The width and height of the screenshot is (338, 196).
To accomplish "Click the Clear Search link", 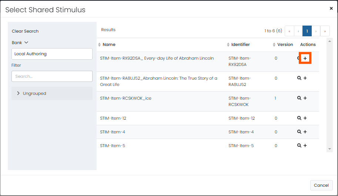I will point(25,31).
